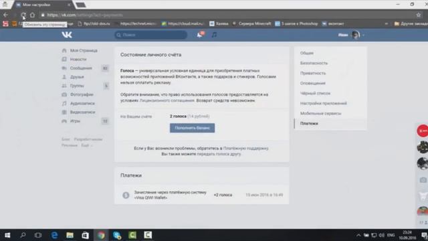Open the notifications bell icon
This screenshot has height=241, width=428.
pyautogui.click(x=199, y=35)
